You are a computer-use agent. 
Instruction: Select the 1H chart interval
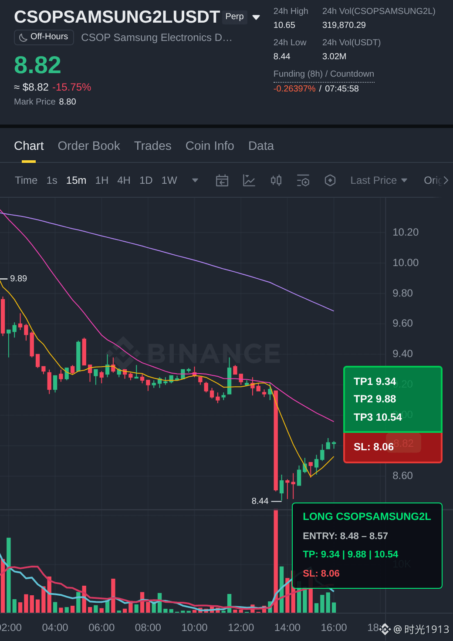[102, 180]
